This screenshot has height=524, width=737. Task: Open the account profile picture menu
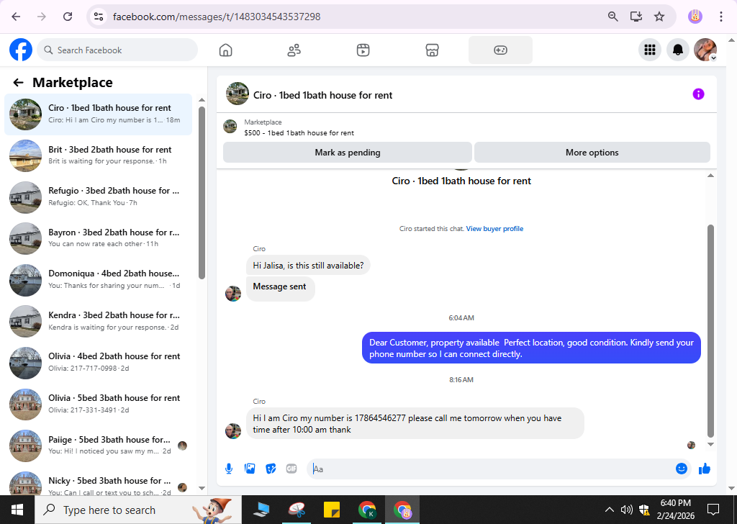pos(705,50)
